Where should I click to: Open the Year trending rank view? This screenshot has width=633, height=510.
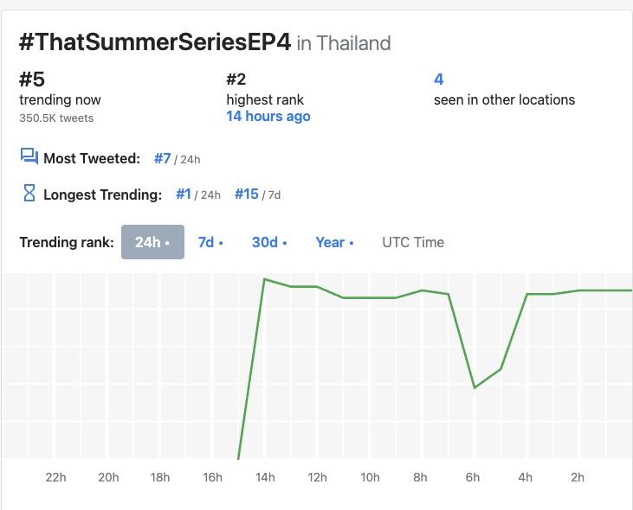pyautogui.click(x=334, y=242)
